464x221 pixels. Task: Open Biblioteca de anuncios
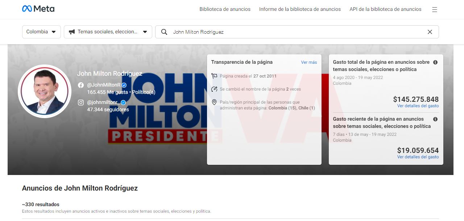[x=225, y=9]
